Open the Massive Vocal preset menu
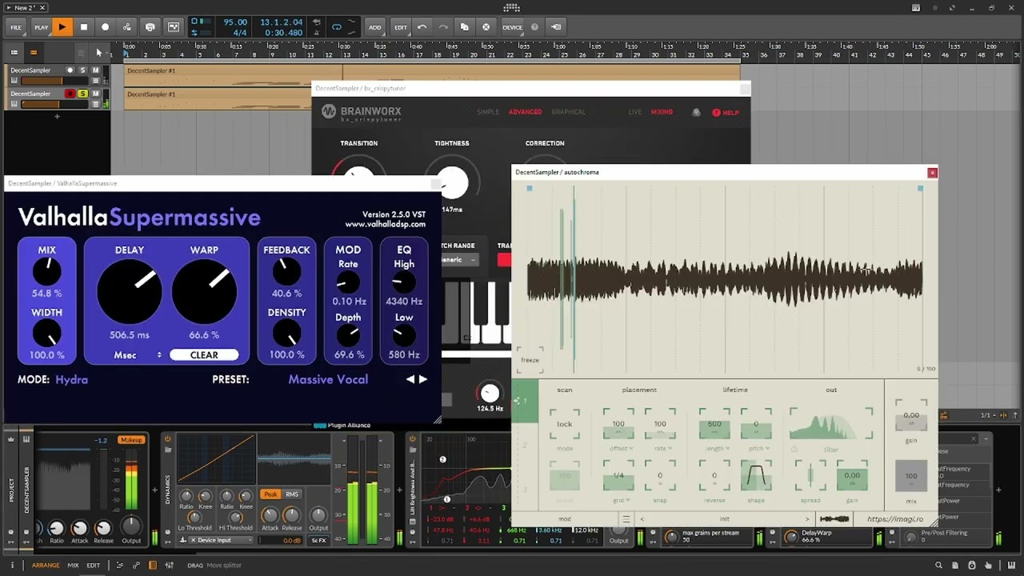 click(328, 379)
